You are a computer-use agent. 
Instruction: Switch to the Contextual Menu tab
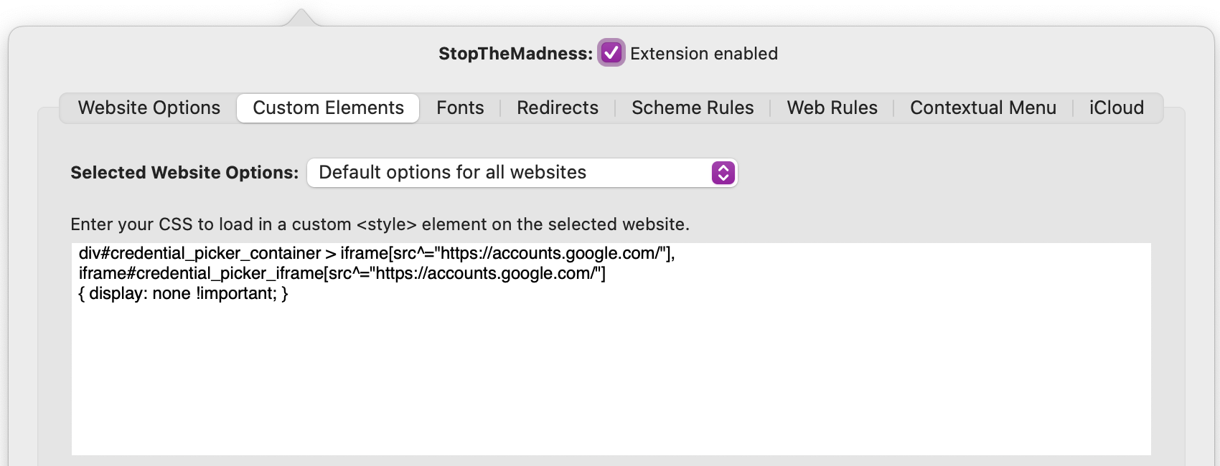pyautogui.click(x=982, y=108)
